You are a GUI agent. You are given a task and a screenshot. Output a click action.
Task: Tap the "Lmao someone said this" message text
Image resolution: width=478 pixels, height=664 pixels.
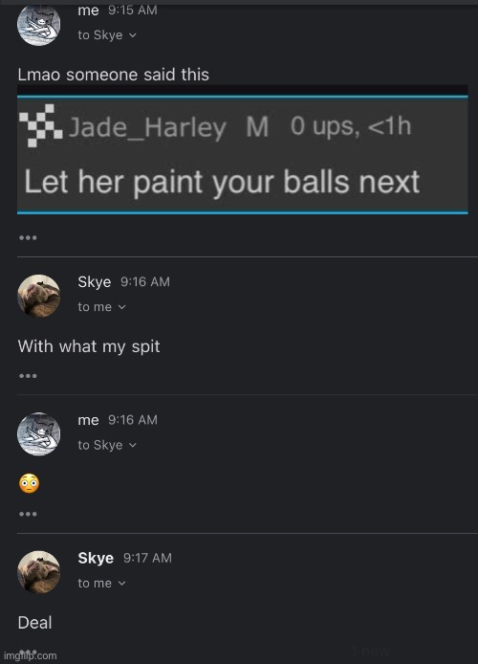[x=114, y=75]
